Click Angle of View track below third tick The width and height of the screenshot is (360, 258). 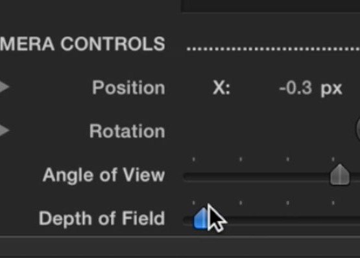pos(288,177)
